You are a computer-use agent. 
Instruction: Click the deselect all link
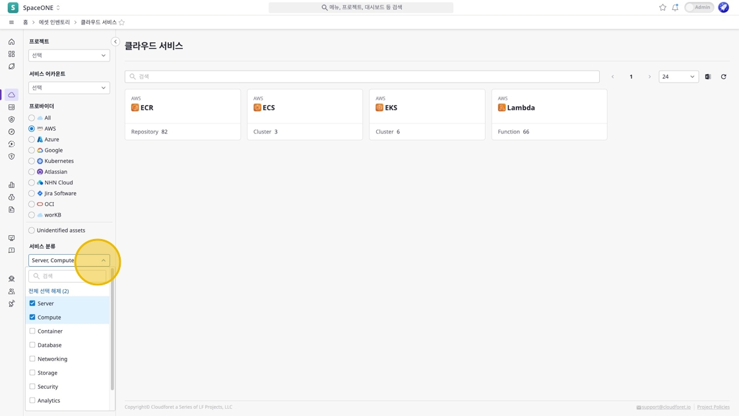click(48, 291)
